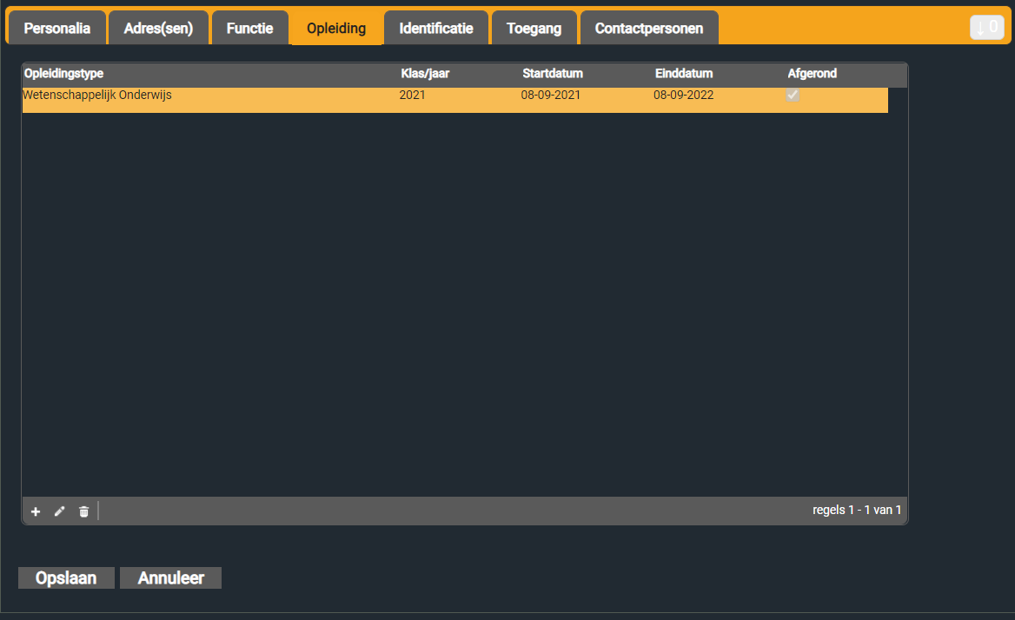Image resolution: width=1015 pixels, height=620 pixels.
Task: Cancel using the Annuleer button
Action: (171, 578)
